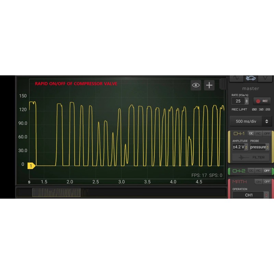This screenshot has width=274, height=274.
Task: Open the 500 ms/div timebase dropdown
Action: click(x=251, y=121)
